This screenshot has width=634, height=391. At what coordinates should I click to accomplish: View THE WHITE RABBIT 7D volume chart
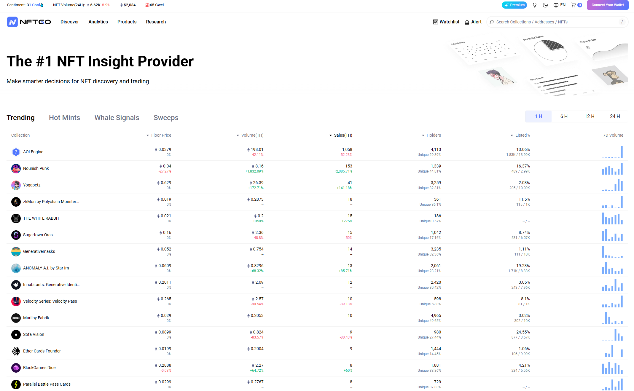click(x=612, y=218)
